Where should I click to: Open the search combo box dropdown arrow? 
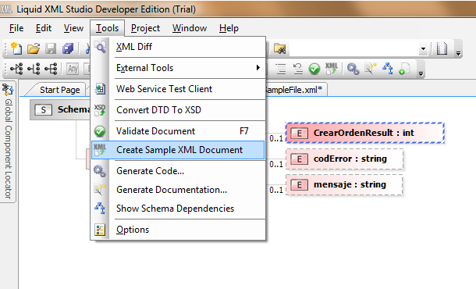coord(423,48)
